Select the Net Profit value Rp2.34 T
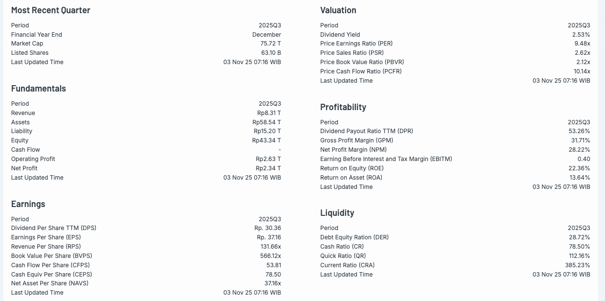Screen dimensions: 605x301 [x=268, y=168]
